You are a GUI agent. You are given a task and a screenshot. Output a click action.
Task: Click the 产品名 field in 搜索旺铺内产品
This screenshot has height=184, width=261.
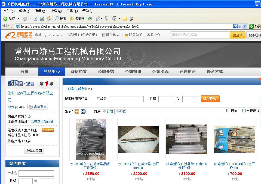(126, 99)
